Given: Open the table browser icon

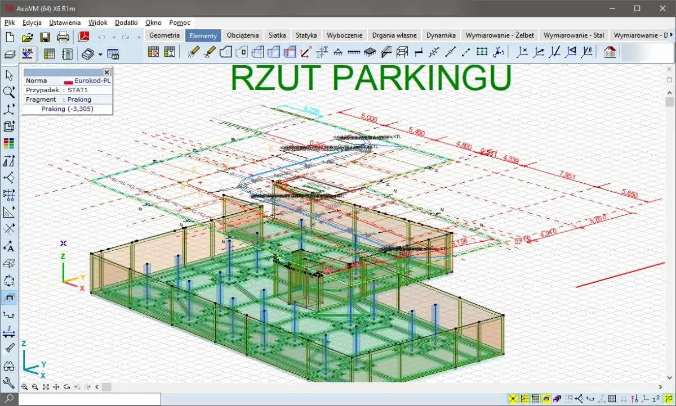Looking at the screenshot, I should [x=50, y=54].
